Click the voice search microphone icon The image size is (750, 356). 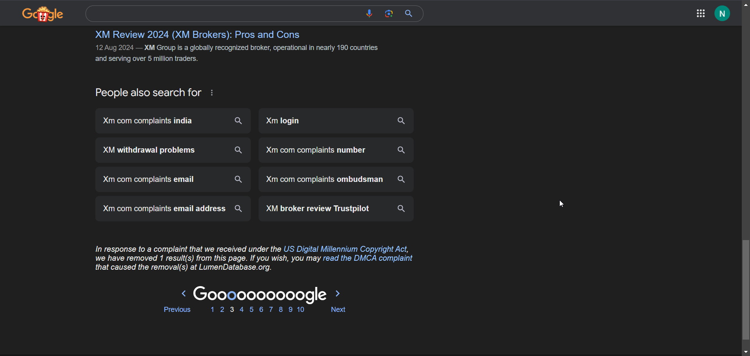click(x=369, y=14)
